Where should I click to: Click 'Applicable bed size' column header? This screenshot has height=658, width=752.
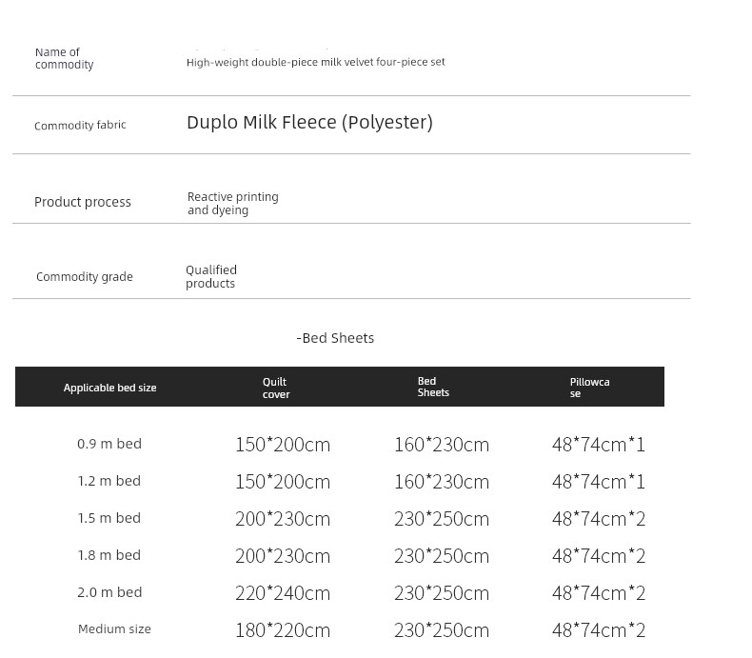(109, 388)
